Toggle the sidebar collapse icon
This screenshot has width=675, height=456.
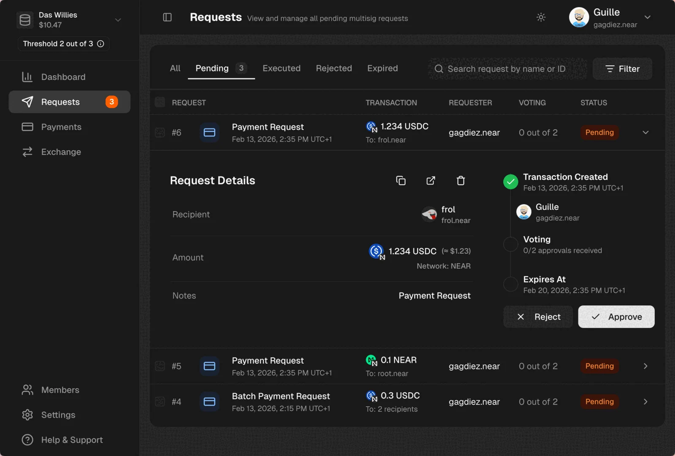(x=167, y=17)
